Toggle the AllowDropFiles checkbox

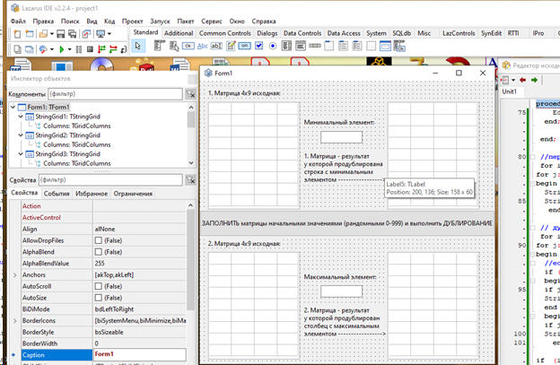(99, 241)
